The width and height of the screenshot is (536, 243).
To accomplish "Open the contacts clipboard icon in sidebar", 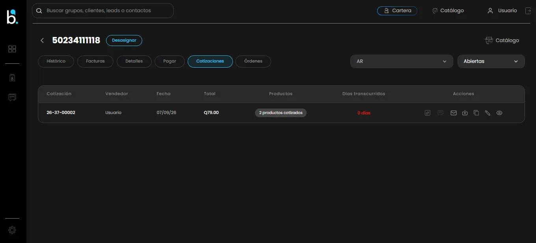I will point(12,78).
